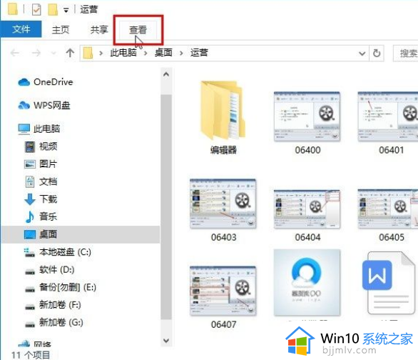Open the 图片 library
Screen dimensions: 418x360
pos(48,164)
